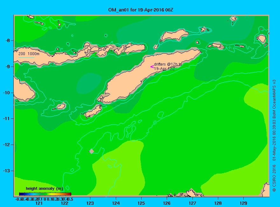Image resolution: width=280 pixels, height=207 pixels.
Task: Click longitude tick label "124"
Action: click(x=116, y=203)
